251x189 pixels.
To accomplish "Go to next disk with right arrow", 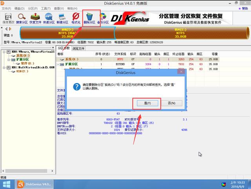I will point(10,29).
